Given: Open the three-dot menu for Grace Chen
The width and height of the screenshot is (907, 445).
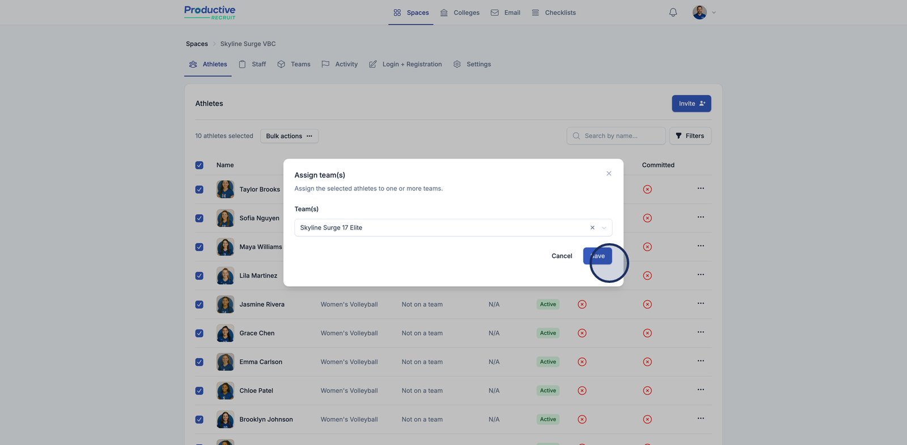Looking at the screenshot, I should point(701,332).
